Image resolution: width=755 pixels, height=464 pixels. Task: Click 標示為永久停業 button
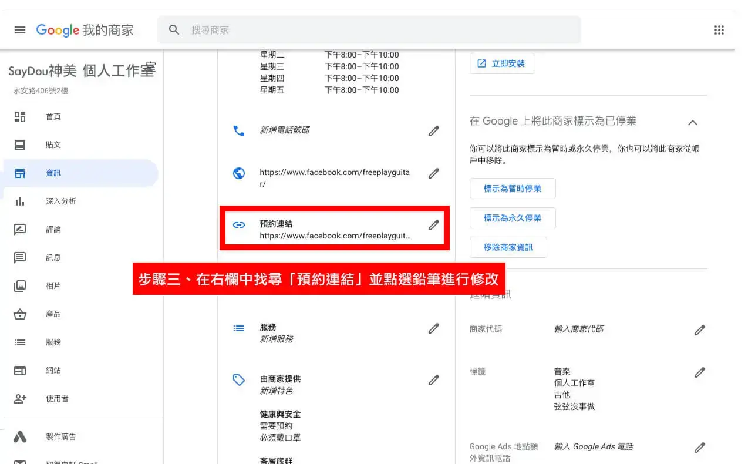point(513,218)
